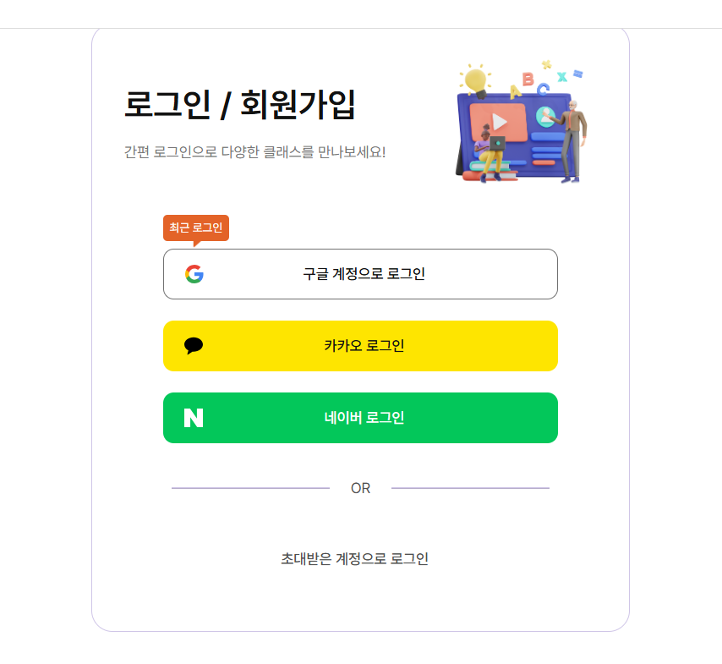Open 초대받은 계정으로 로그인 link
The width and height of the screenshot is (722, 664).
354,559
